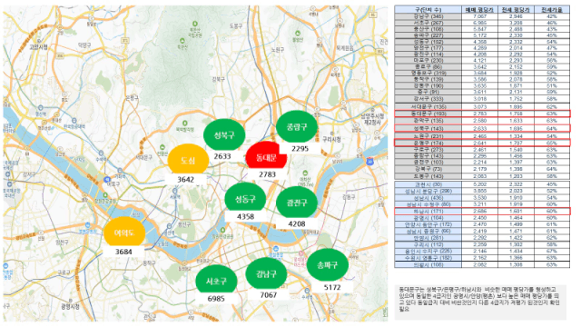
Task: Click the 3642 price label under 도심
Action: pos(185,180)
